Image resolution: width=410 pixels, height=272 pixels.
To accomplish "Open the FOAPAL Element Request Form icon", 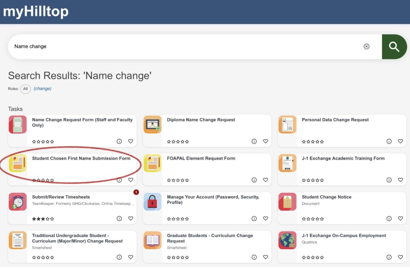I will (152, 163).
